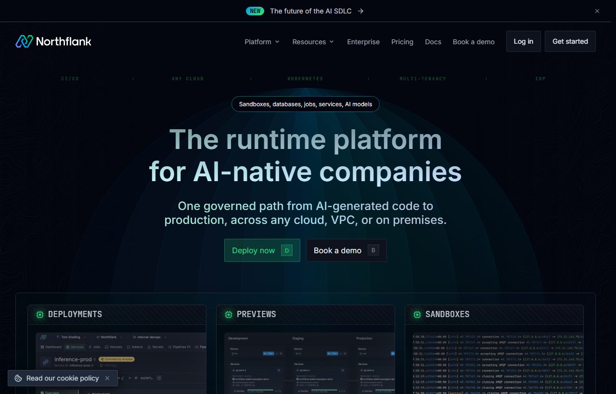Go to the Enterprise page
This screenshot has height=394, width=616.
click(363, 42)
